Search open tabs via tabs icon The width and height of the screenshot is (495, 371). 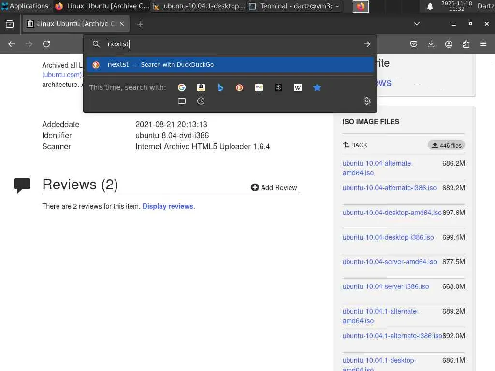tap(182, 101)
